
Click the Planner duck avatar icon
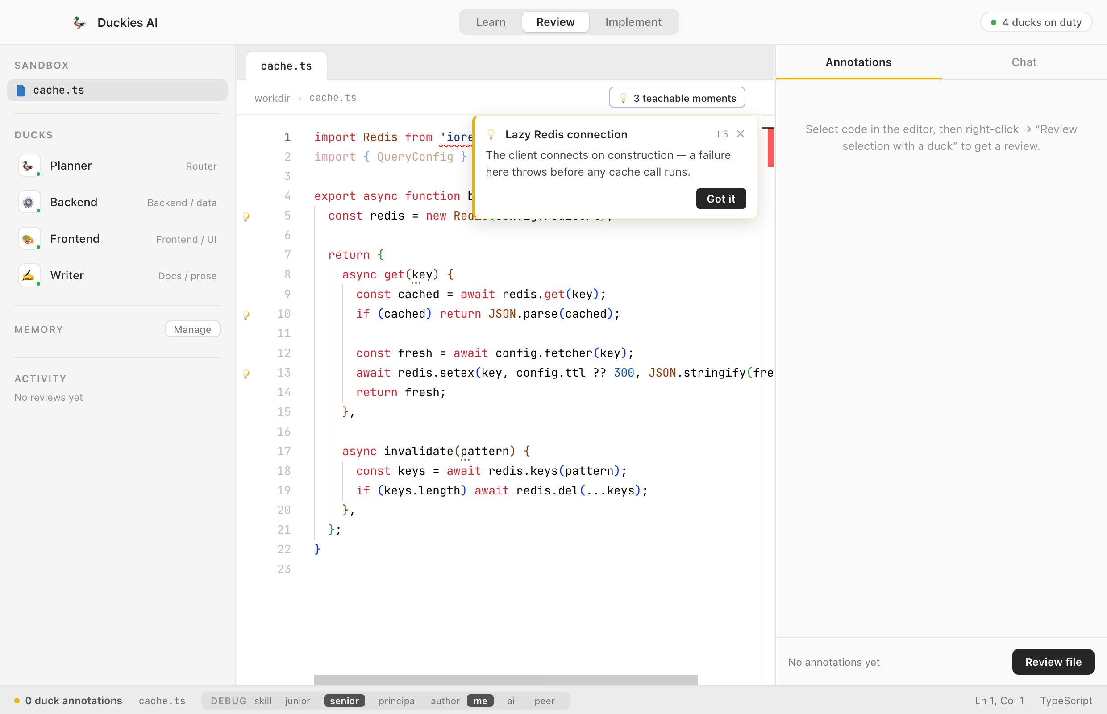[29, 166]
